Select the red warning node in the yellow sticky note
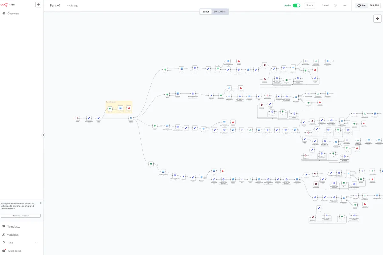This screenshot has height=255, width=383. pos(129,108)
